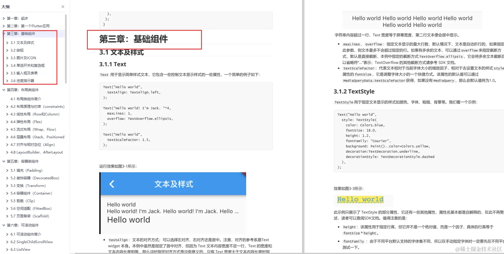This screenshot has width=504, height=254.
Task: Click the outline panel vertical scrollbar
Action: tap(66, 49)
